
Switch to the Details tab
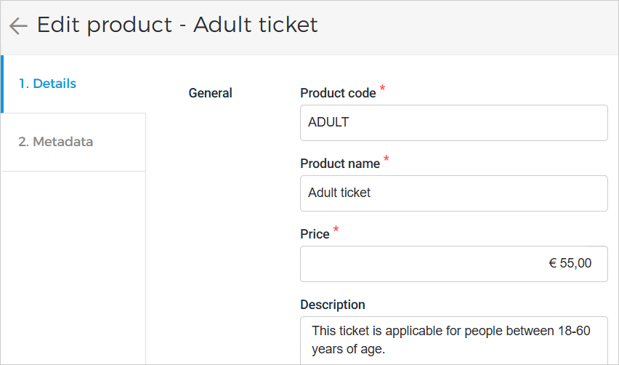[x=48, y=84]
